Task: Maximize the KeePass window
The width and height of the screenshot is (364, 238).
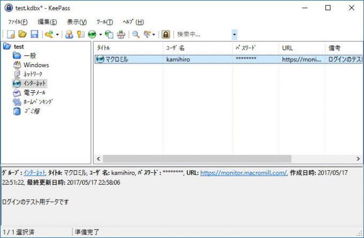Action: click(x=328, y=8)
